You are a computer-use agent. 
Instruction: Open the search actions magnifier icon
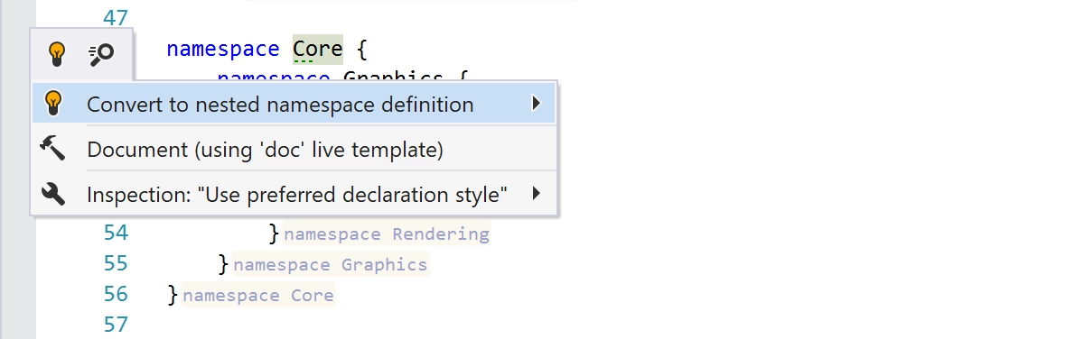[x=101, y=54]
